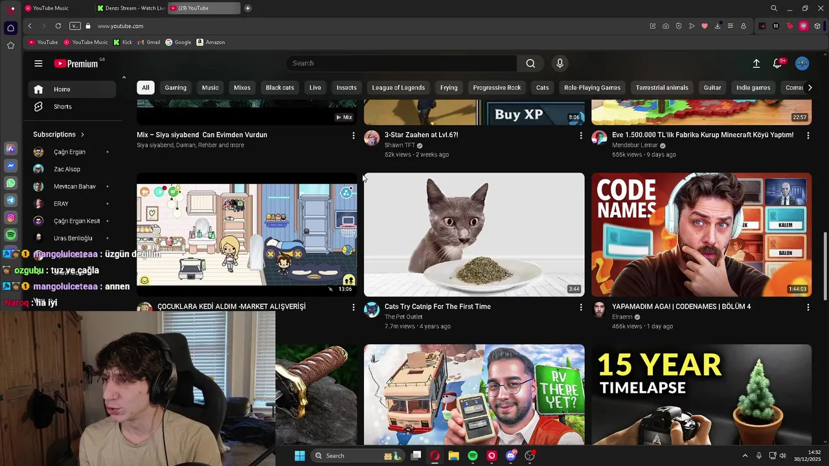Image resolution: width=829 pixels, height=466 pixels.
Task: Select the Progressive Rock chip
Action: 497,88
